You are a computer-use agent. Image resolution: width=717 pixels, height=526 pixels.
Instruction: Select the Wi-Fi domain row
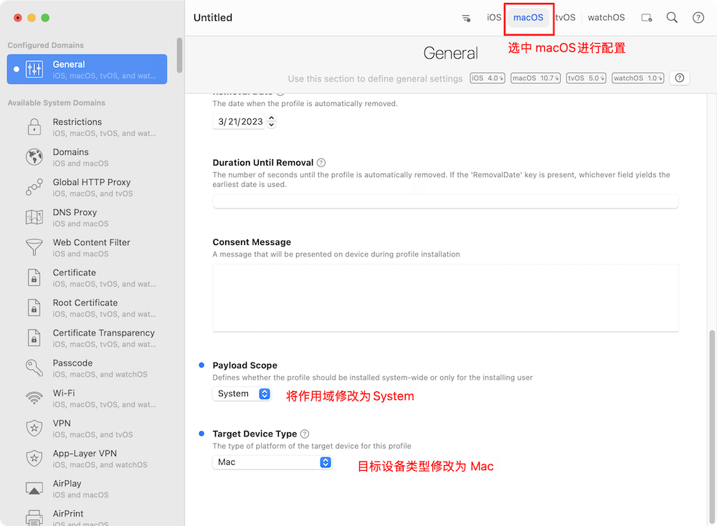[87, 398]
